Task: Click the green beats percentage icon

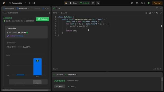Action: (27, 33)
